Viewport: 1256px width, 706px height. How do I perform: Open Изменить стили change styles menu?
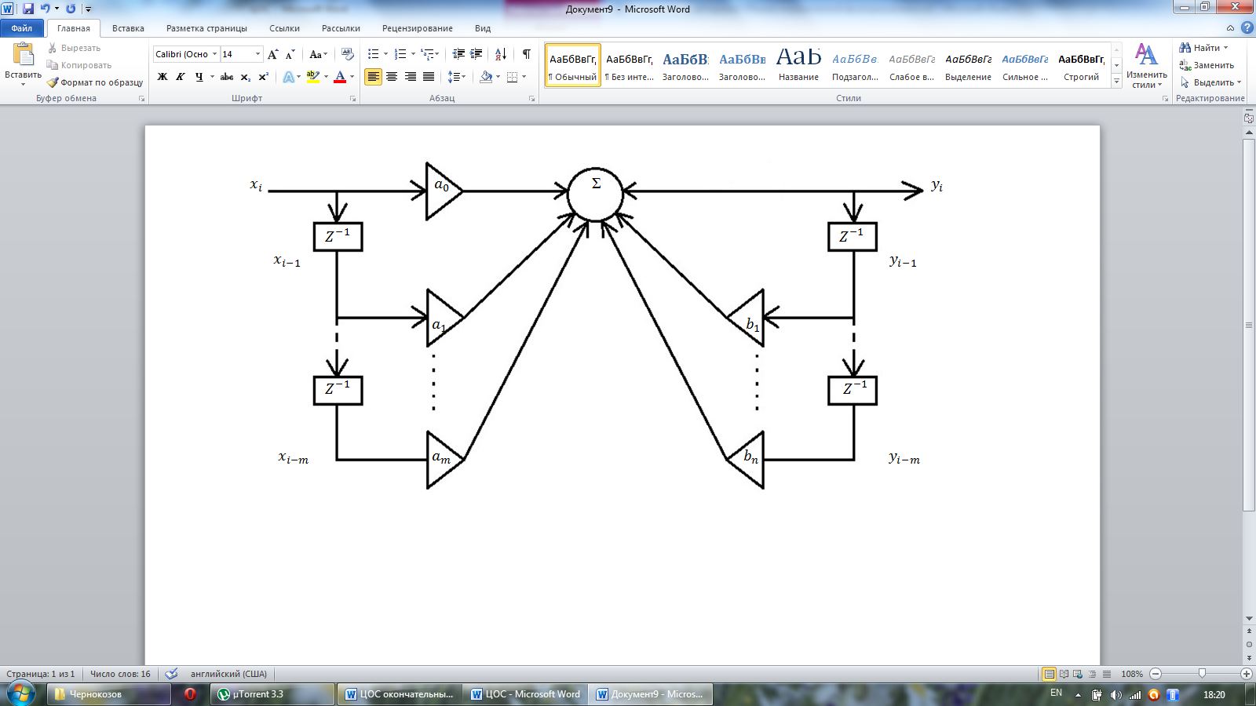pyautogui.click(x=1146, y=66)
